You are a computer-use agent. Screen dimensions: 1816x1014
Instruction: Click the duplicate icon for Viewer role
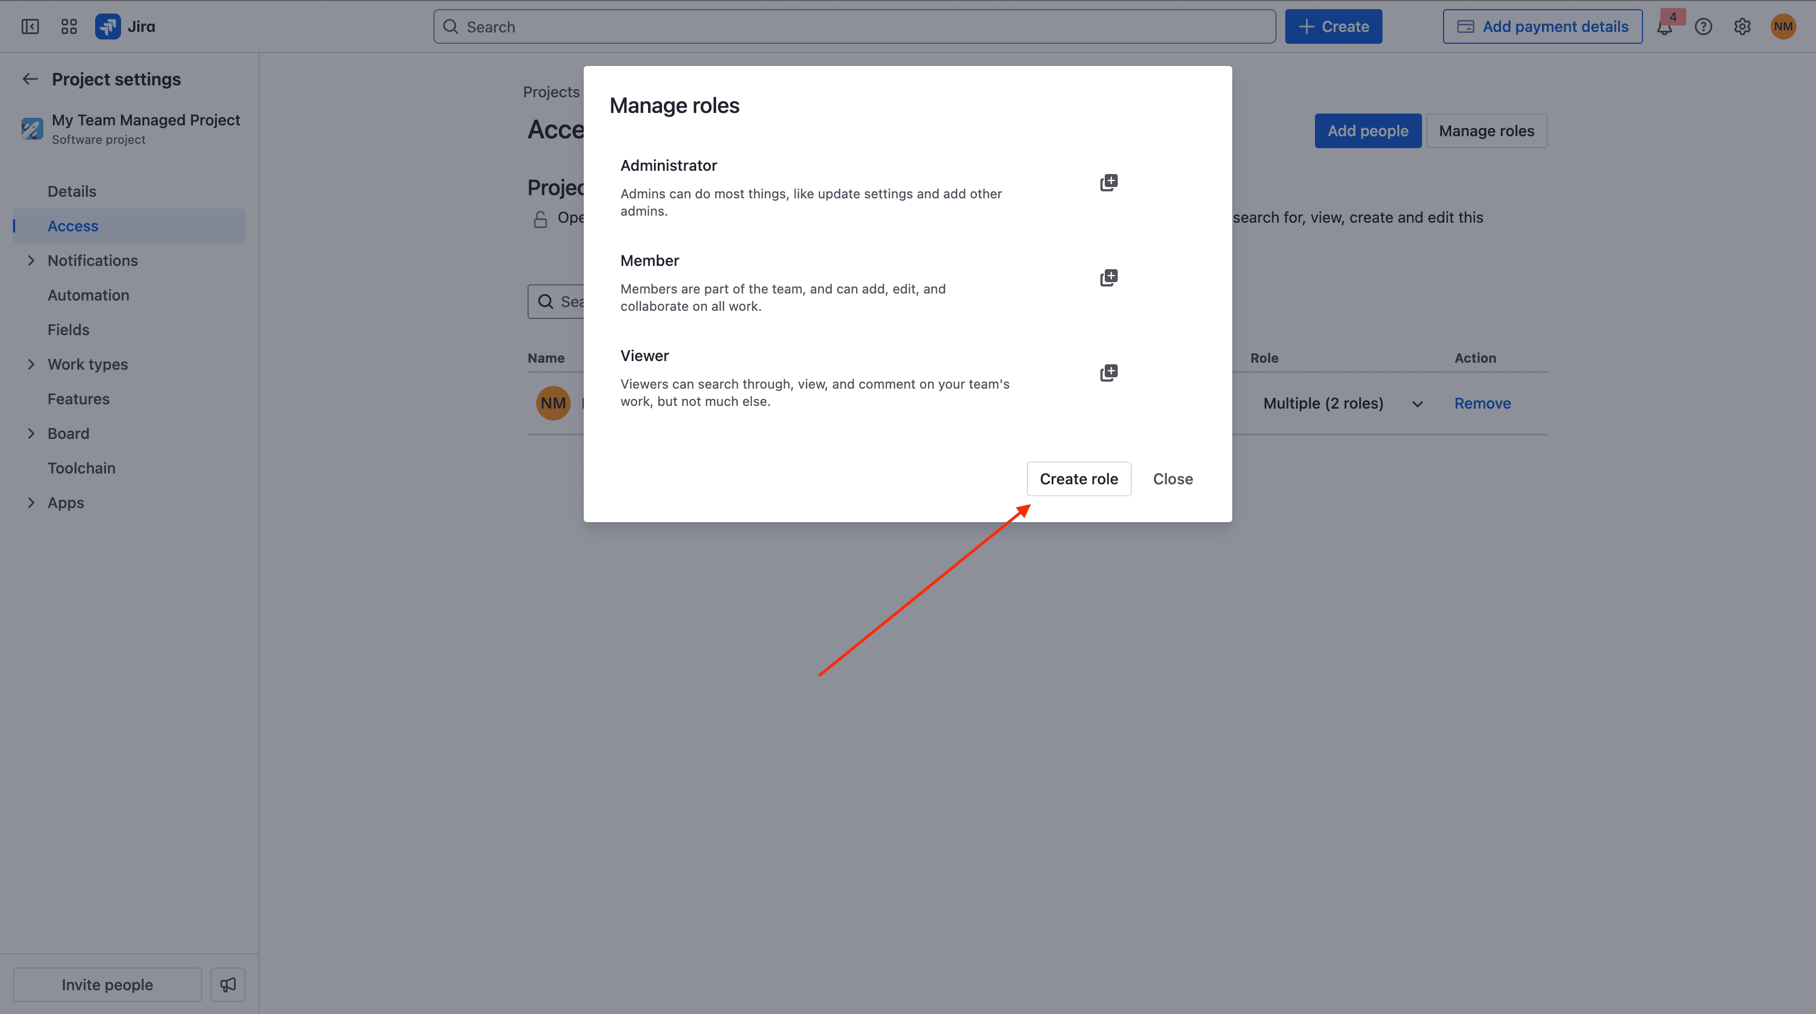(1108, 373)
